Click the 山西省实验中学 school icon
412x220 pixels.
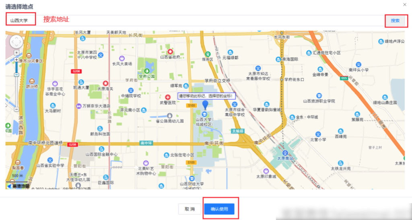(x=50, y=160)
